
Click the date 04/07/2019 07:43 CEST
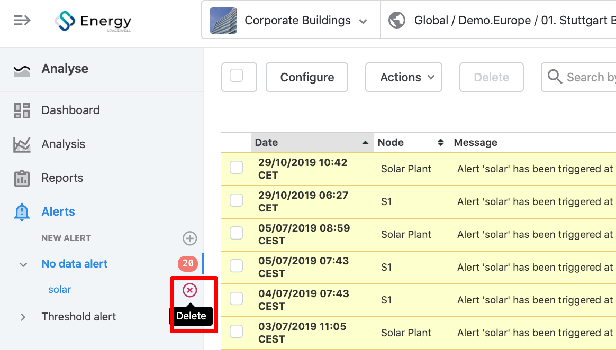coord(303,300)
